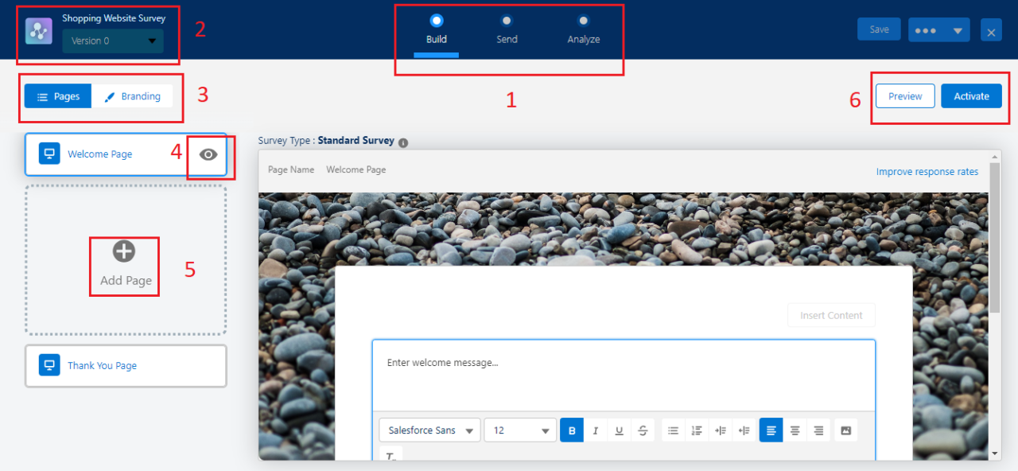Toggle visibility of the Welcome Page
This screenshot has width=1018, height=471.
pos(208,154)
